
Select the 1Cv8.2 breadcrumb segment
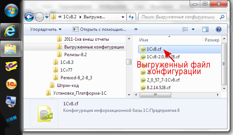(70, 17)
